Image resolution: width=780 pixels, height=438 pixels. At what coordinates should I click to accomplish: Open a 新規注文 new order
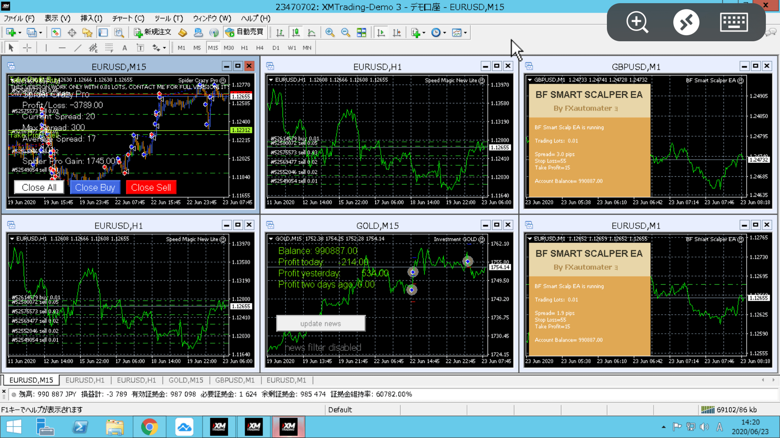tap(153, 32)
